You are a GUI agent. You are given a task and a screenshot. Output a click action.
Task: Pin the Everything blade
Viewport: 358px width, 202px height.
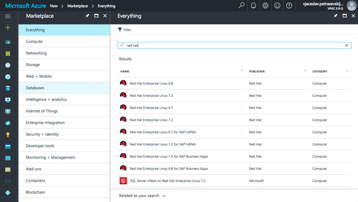335,16
